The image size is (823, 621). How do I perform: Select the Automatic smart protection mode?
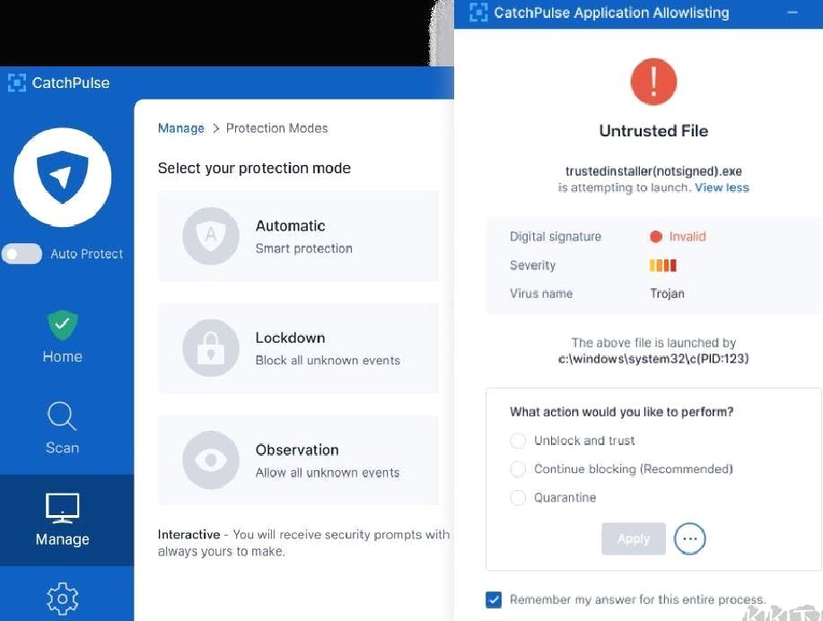click(298, 236)
